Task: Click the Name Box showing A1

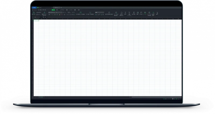Action: [35, 17]
